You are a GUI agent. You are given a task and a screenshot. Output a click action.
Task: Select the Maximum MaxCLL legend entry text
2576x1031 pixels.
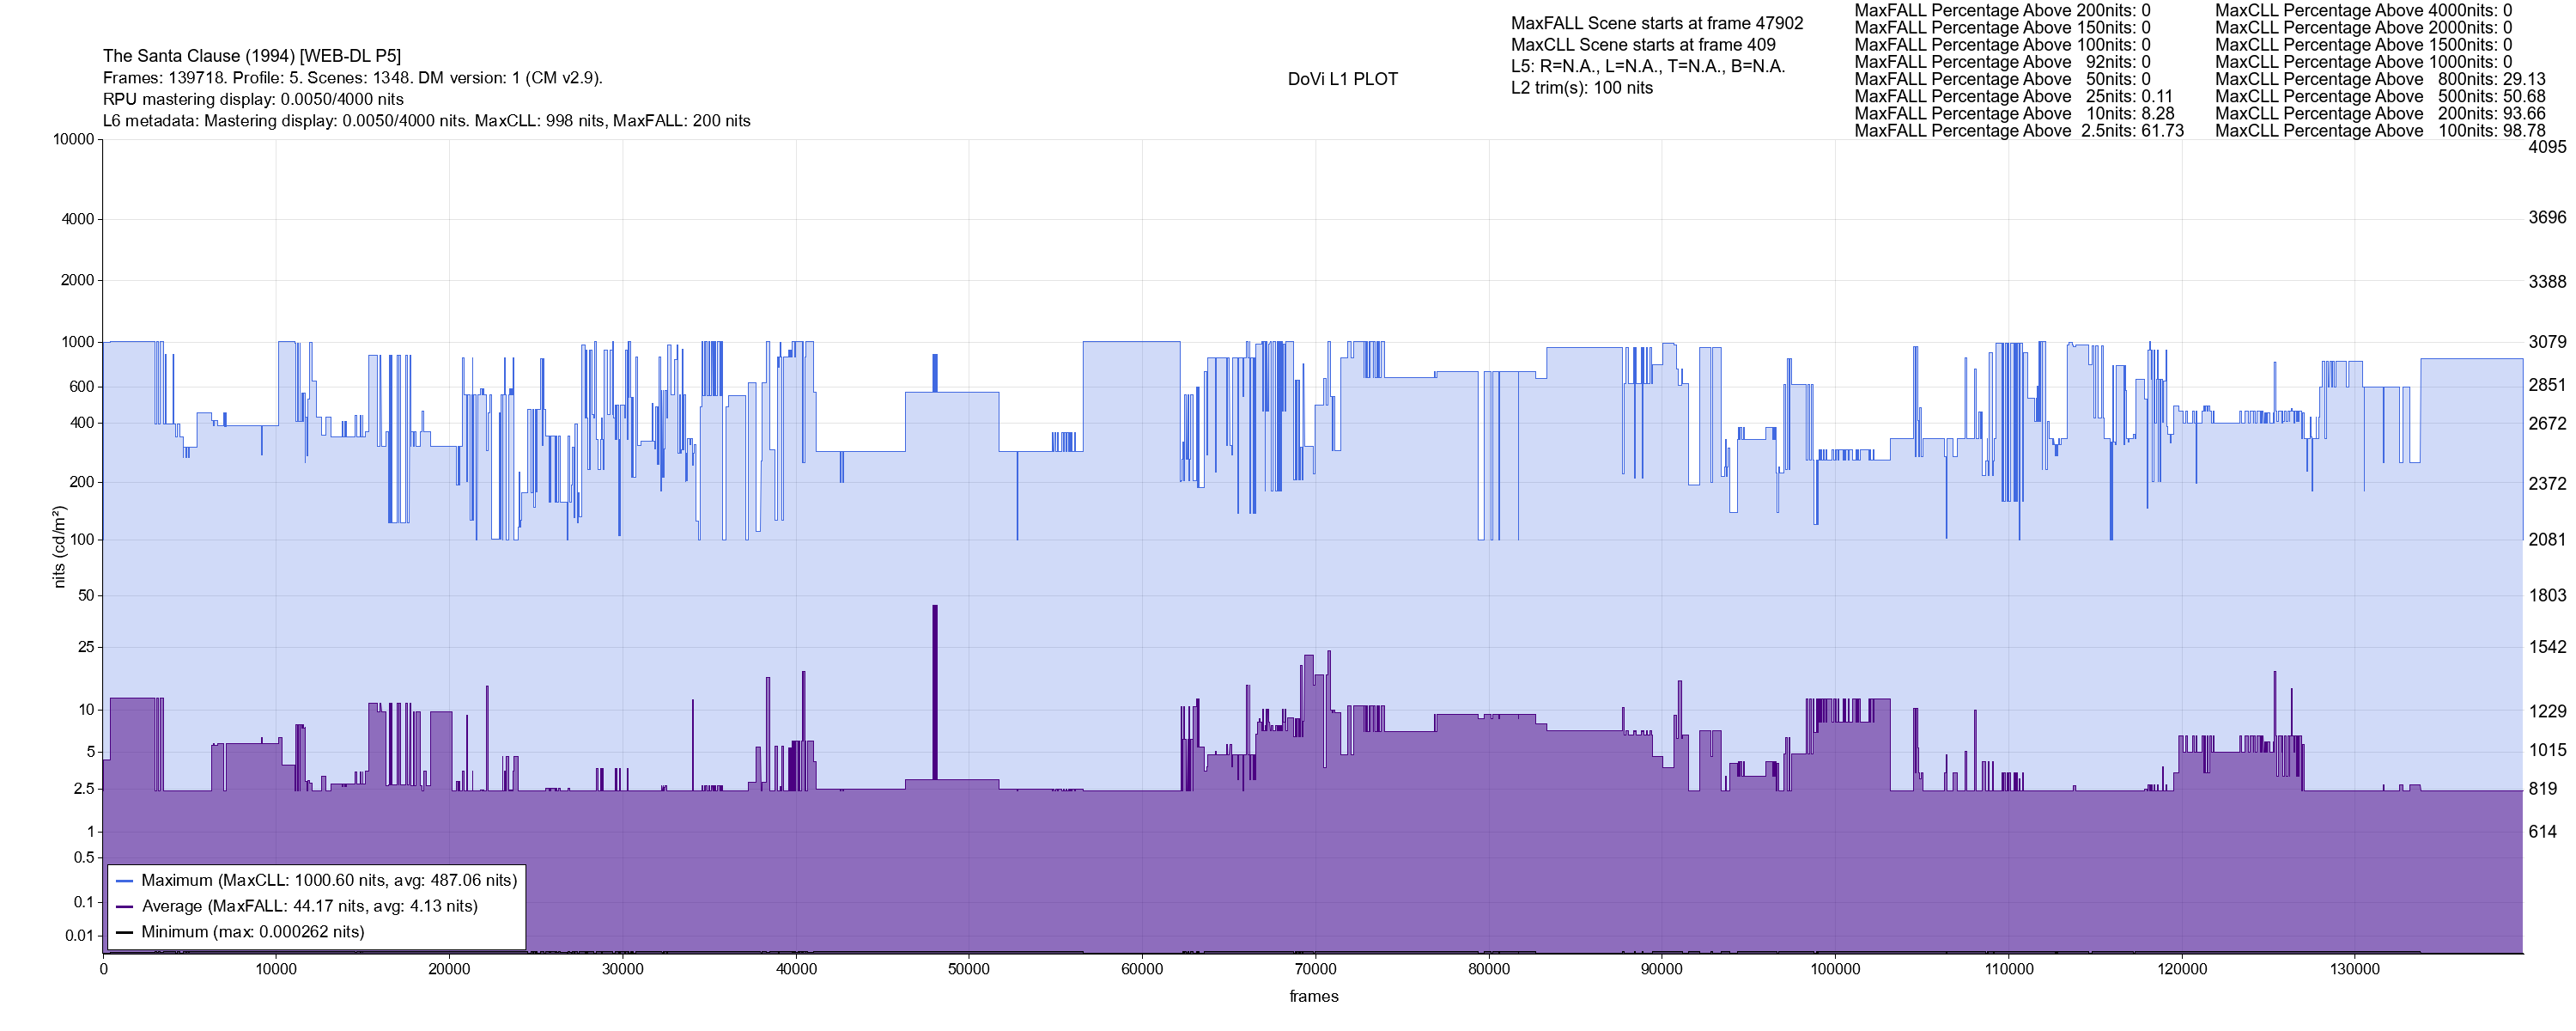click(329, 881)
